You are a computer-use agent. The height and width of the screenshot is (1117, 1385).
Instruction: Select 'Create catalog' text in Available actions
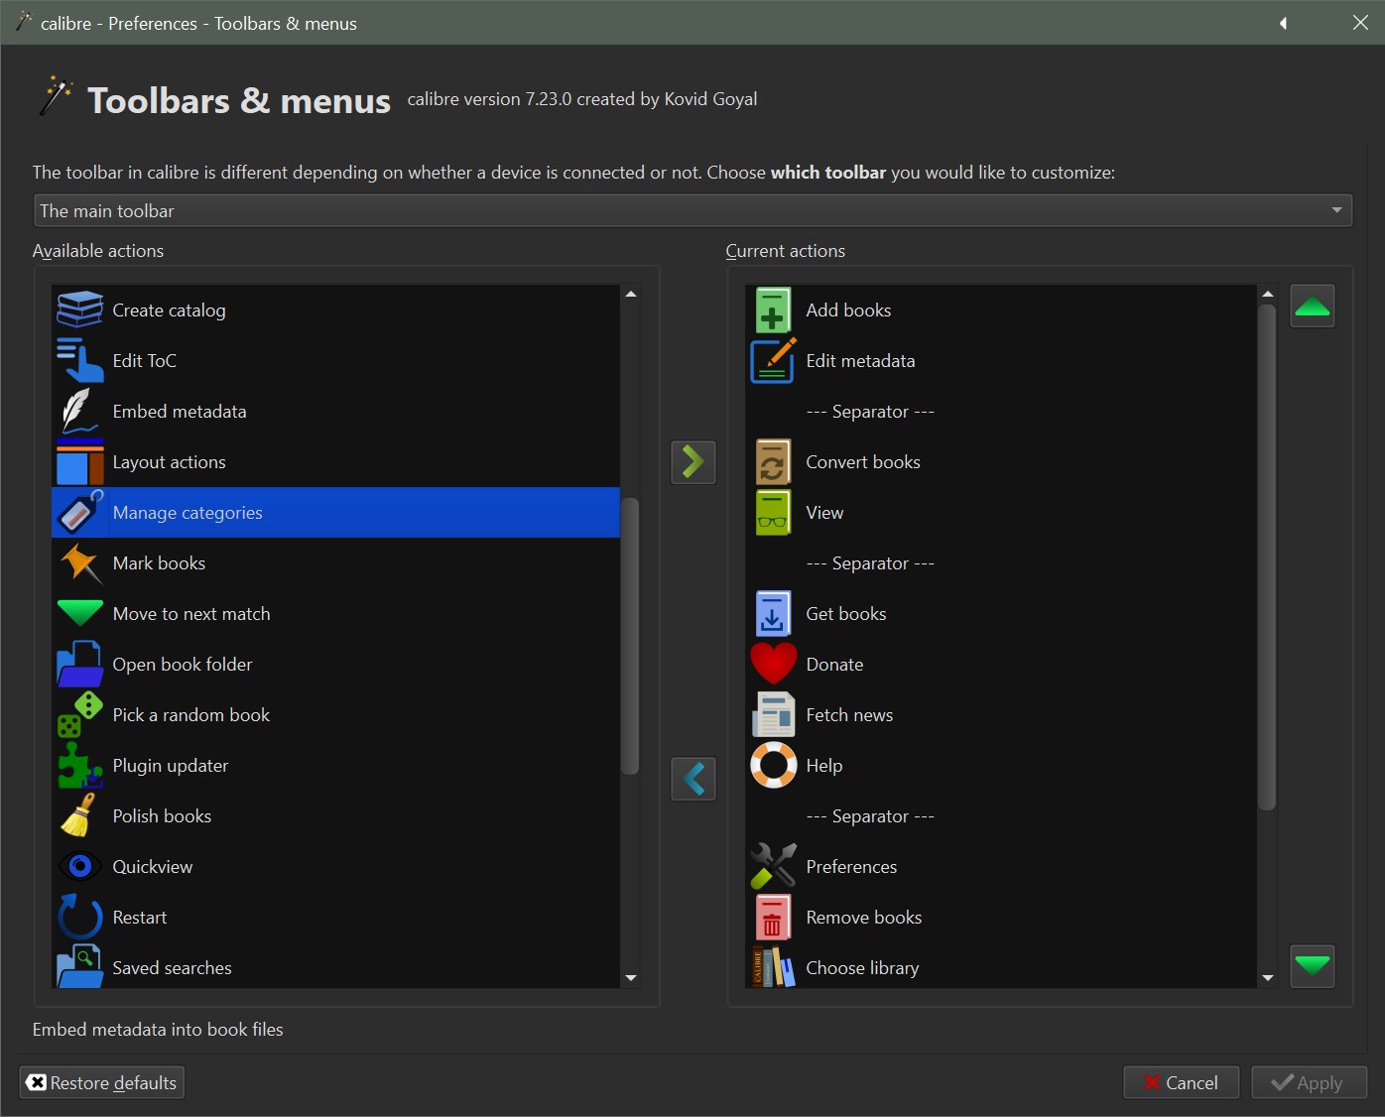pyautogui.click(x=169, y=310)
